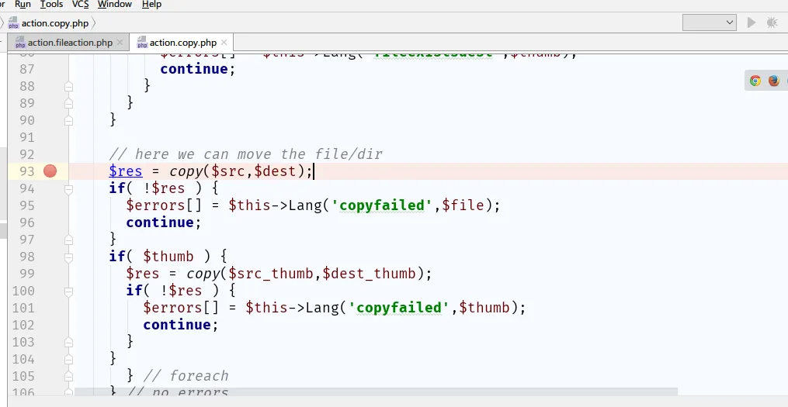
Task: Click the horizontal scrollbar at editor bottom
Action: click(x=373, y=394)
